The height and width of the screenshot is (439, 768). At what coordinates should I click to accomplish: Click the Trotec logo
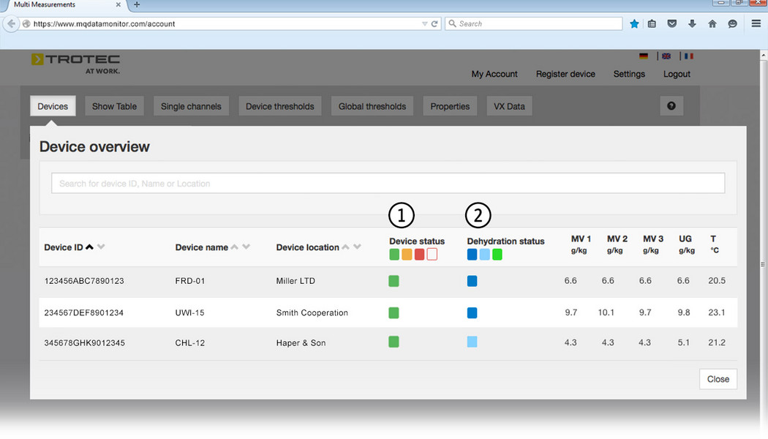tap(76, 64)
